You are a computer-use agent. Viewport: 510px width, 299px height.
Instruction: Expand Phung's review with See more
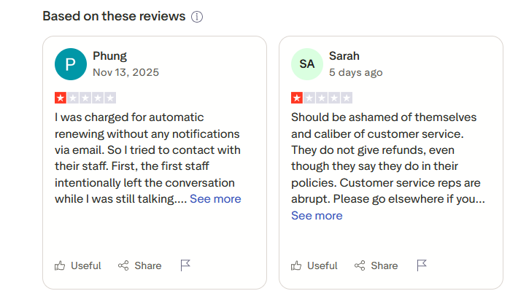click(x=215, y=199)
